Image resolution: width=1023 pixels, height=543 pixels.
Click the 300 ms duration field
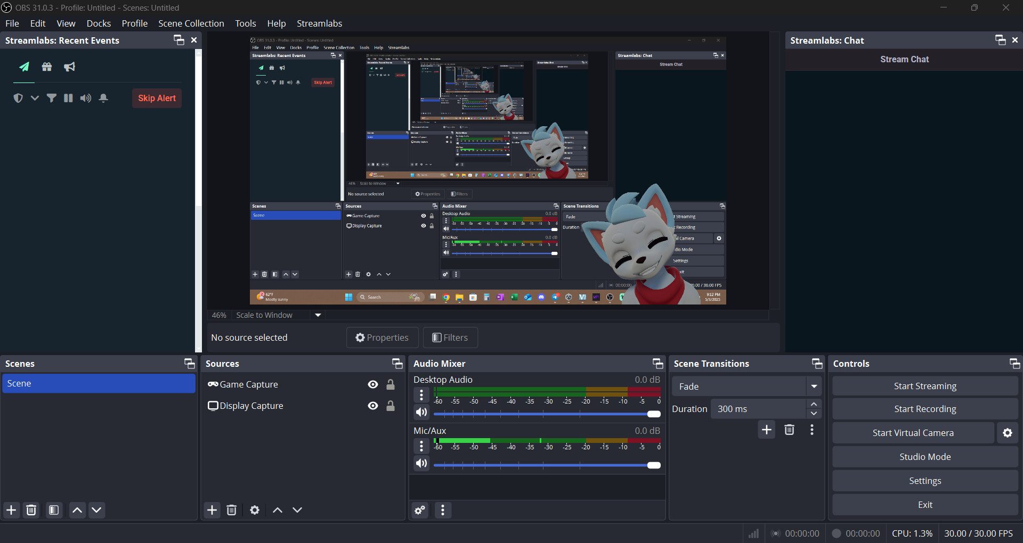pos(758,409)
